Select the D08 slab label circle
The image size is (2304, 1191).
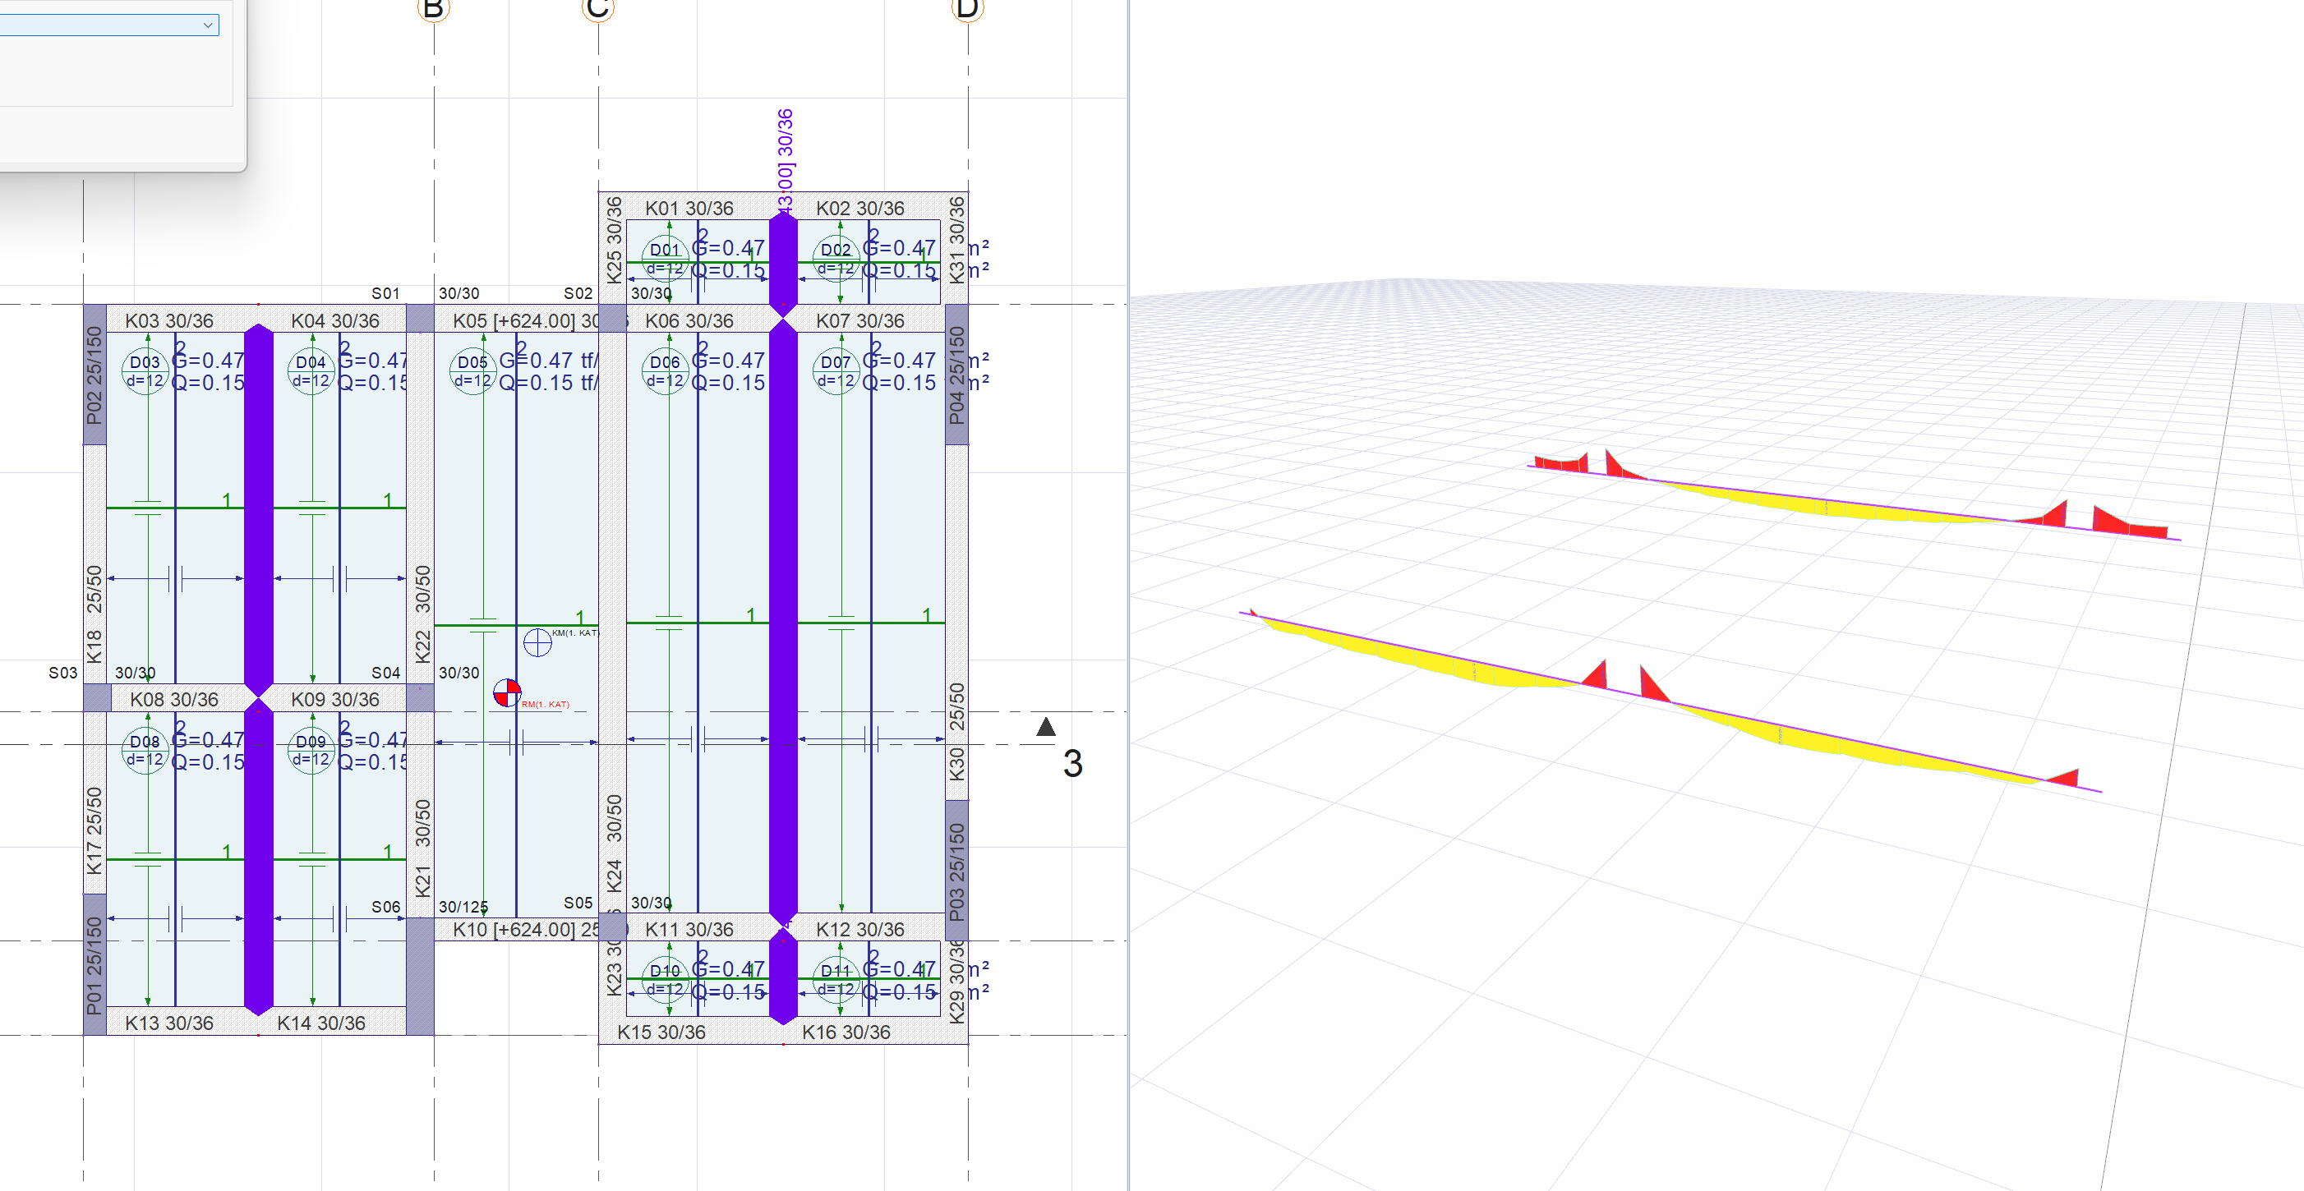145,749
